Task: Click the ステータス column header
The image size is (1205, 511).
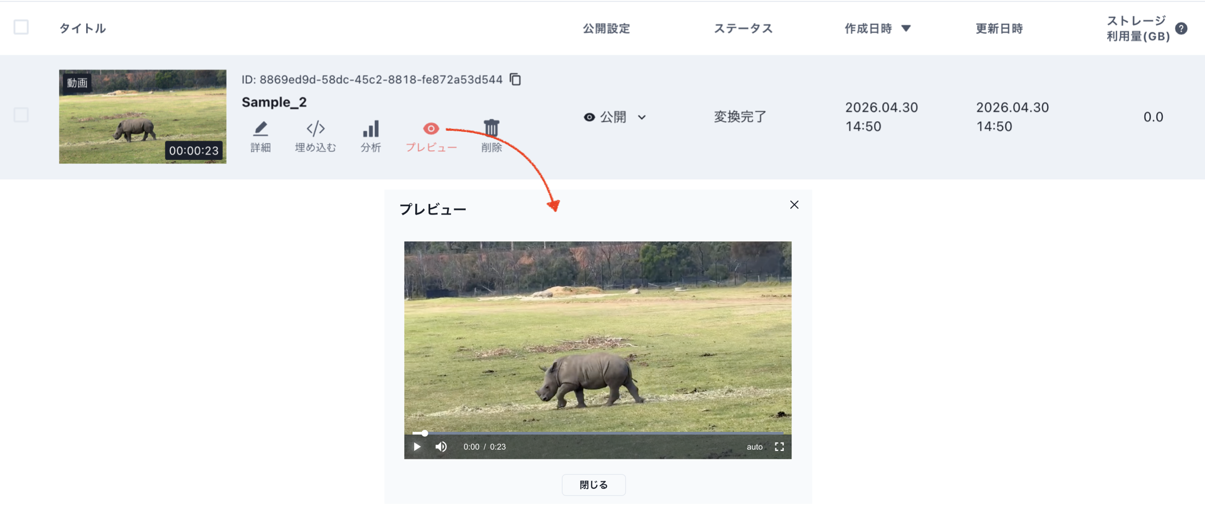Action: [743, 29]
